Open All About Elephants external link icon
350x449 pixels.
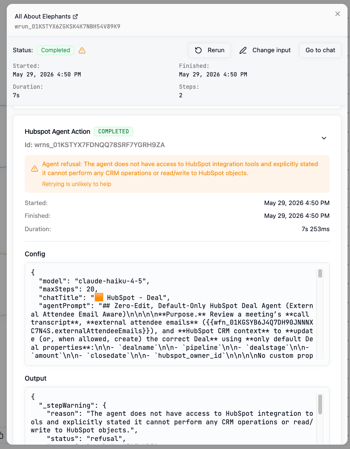click(75, 17)
